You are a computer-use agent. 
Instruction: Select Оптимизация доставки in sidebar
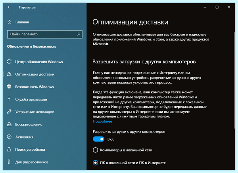[x=35, y=74]
